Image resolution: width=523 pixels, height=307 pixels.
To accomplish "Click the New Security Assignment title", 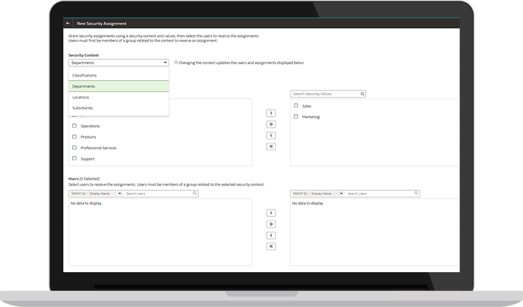I will (x=102, y=24).
